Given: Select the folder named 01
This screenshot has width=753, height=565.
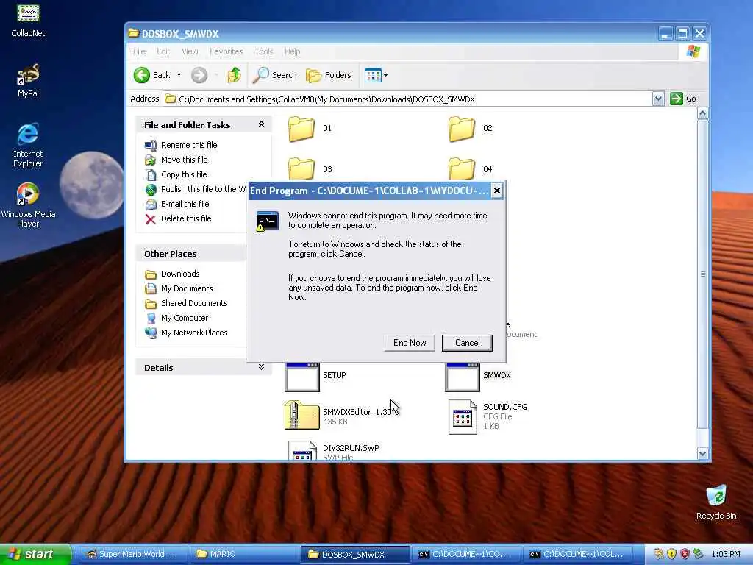Looking at the screenshot, I should (x=310, y=128).
